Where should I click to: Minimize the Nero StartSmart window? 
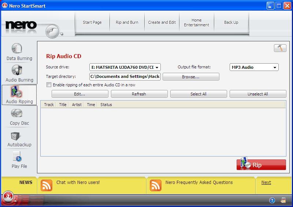(x=270, y=5)
